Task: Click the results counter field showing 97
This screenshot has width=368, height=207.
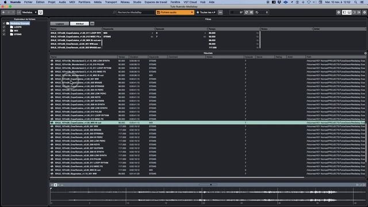Action: [x=236, y=12]
